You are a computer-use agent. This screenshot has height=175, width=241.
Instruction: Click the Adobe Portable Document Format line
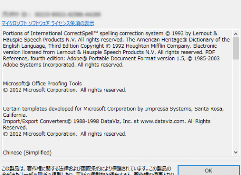[111, 59]
